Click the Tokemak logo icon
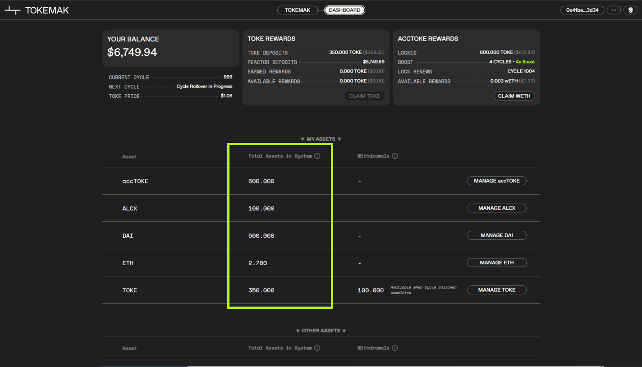Screen dimensions: 642x367 13,10
